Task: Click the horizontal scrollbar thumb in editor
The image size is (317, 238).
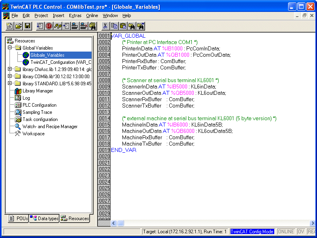Action: click(120, 223)
